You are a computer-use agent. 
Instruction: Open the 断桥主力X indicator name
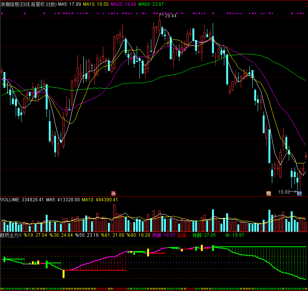coord(11,234)
